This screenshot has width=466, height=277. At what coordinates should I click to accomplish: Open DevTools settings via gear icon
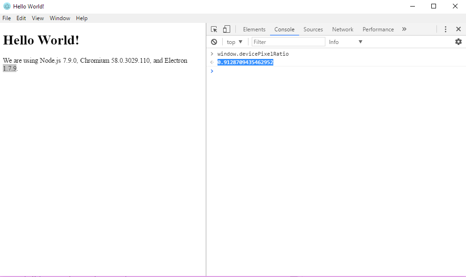(458, 42)
